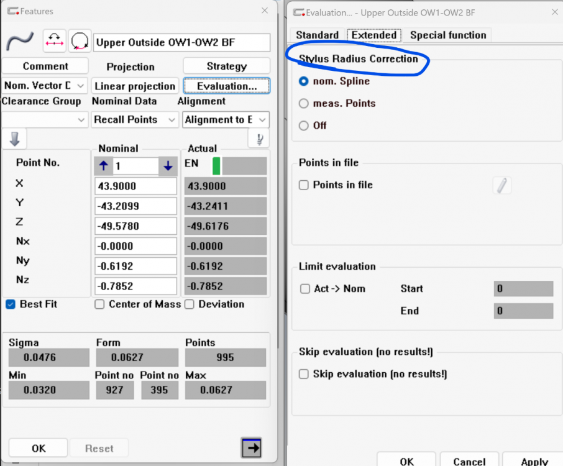Click the nominal Z field -49.5780

pos(135,226)
